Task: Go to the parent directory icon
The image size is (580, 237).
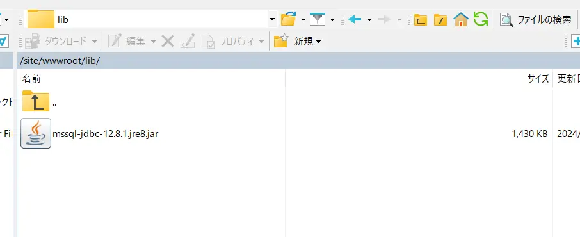Action: pyautogui.click(x=420, y=20)
